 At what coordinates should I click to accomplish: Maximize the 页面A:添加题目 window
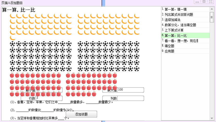point(204,2)
